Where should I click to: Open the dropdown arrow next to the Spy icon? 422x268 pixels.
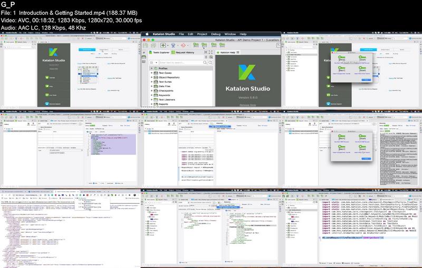tap(178, 45)
